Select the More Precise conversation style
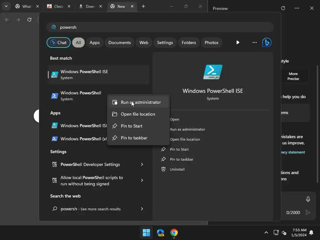 [x=293, y=76]
